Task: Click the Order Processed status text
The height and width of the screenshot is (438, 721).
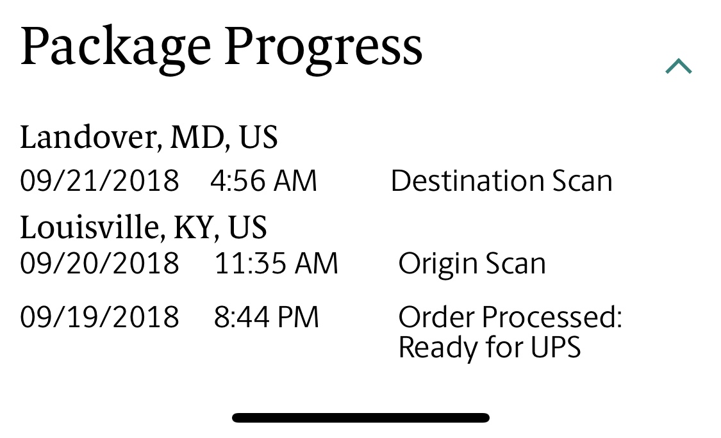Action: point(510,317)
